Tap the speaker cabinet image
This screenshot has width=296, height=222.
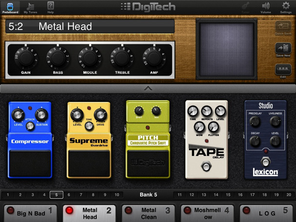coord(227,49)
